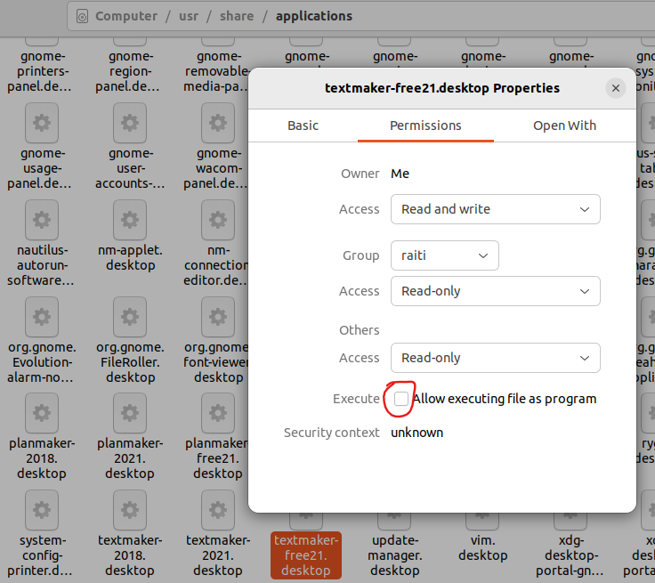Screen dimensions: 655x583
Task: Select the planmaker-2021.desktop file icon
Action: pyautogui.click(x=130, y=412)
